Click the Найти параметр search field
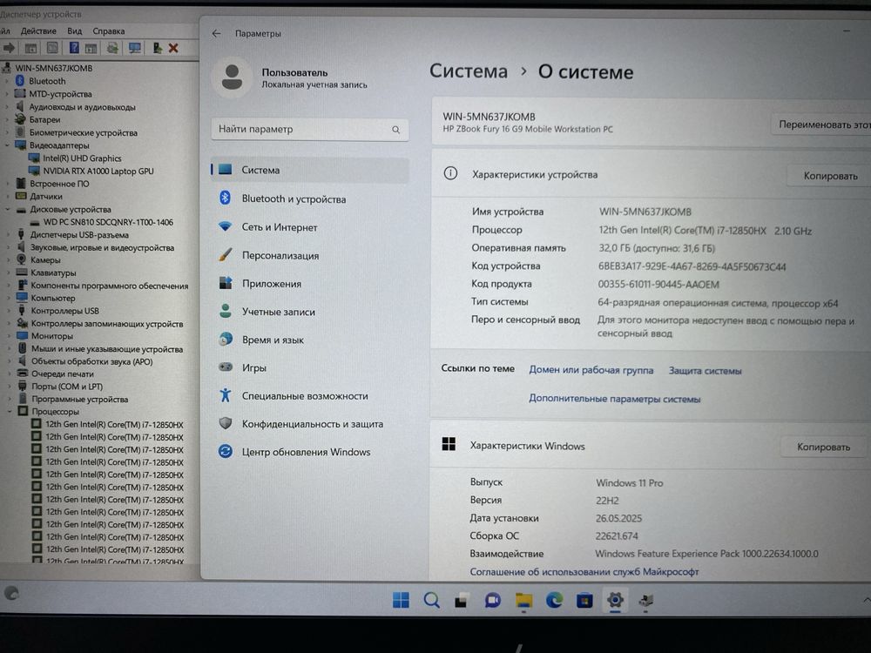This screenshot has width=871, height=653. click(x=310, y=130)
